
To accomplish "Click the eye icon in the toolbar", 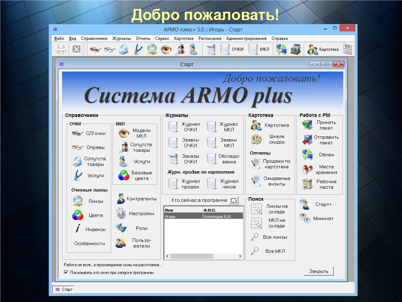I will [x=166, y=50].
